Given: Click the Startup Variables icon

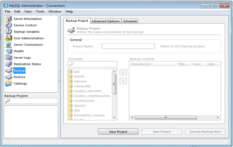Looking at the screenshot, I should pyautogui.click(x=8, y=32).
